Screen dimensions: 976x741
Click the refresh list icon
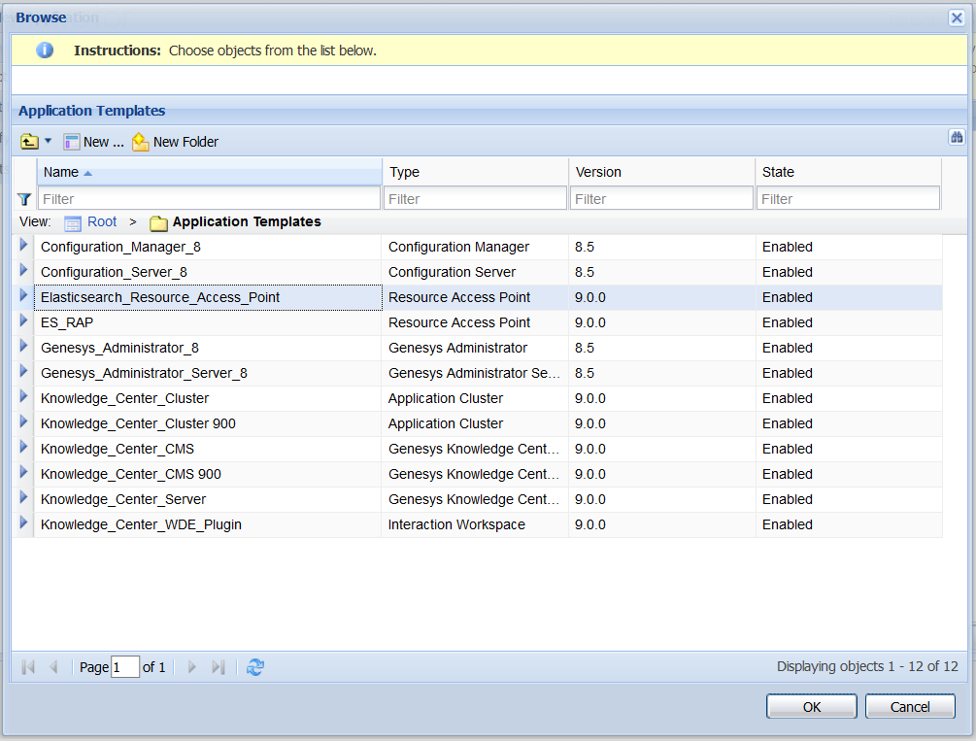(255, 667)
